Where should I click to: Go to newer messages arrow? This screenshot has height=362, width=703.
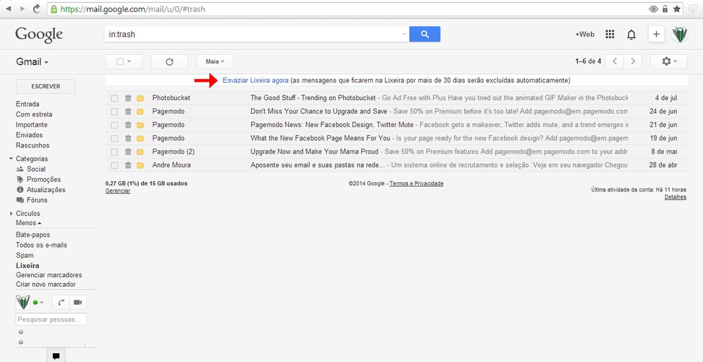(614, 62)
